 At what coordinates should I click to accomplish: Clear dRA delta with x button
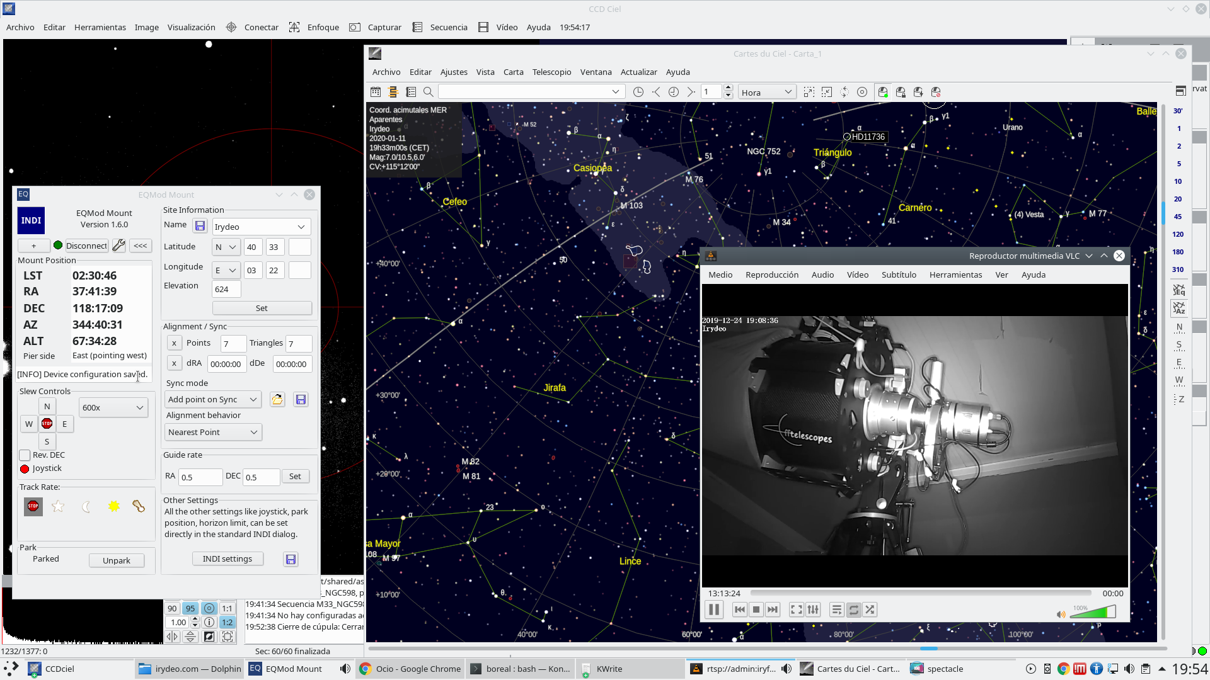[x=174, y=363]
